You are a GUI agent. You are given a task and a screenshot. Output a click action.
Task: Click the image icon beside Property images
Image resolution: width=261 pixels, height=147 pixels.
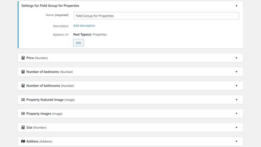pyautogui.click(x=23, y=114)
